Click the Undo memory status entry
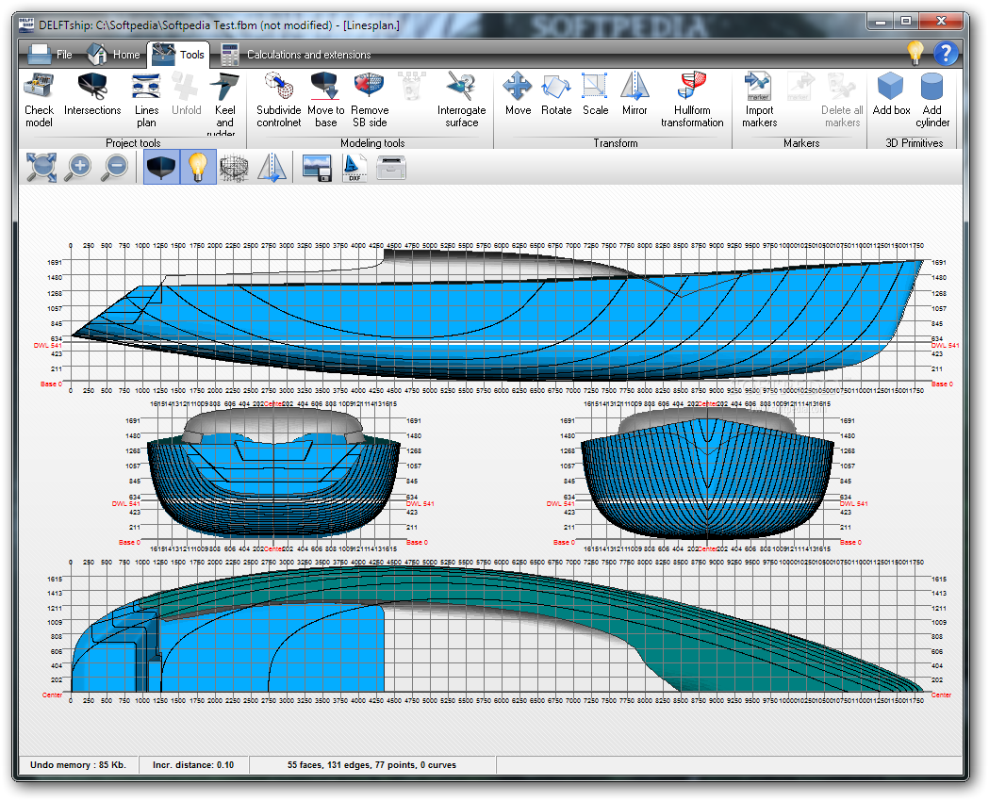The height and width of the screenshot is (801, 989). (78, 765)
